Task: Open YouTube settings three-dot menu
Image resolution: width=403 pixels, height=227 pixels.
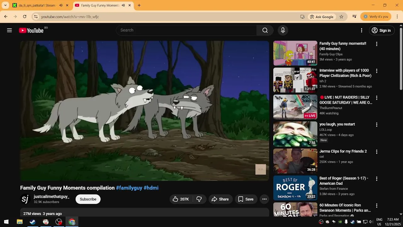Action: click(361, 30)
